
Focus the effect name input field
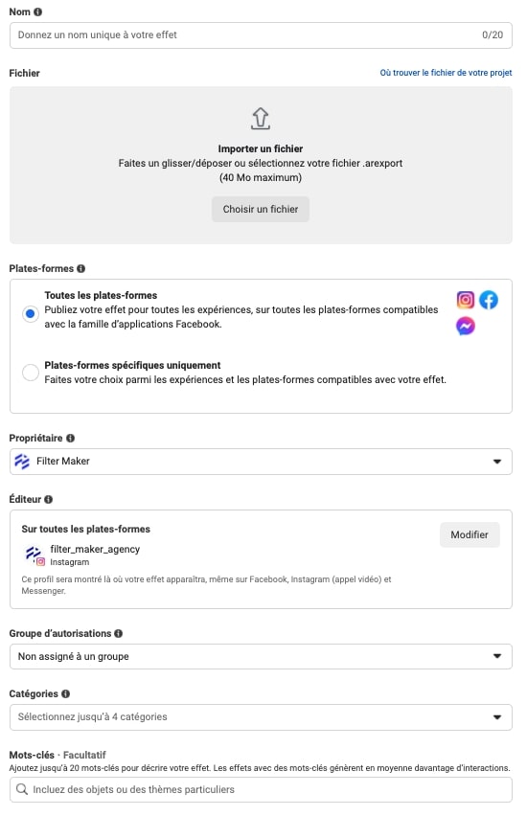pyautogui.click(x=261, y=35)
